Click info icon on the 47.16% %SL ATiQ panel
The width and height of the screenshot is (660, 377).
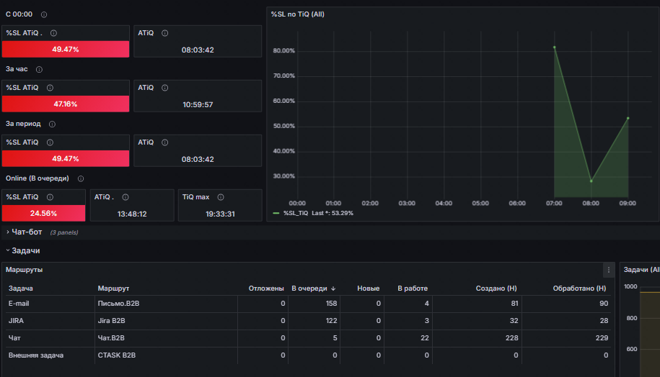click(x=50, y=88)
